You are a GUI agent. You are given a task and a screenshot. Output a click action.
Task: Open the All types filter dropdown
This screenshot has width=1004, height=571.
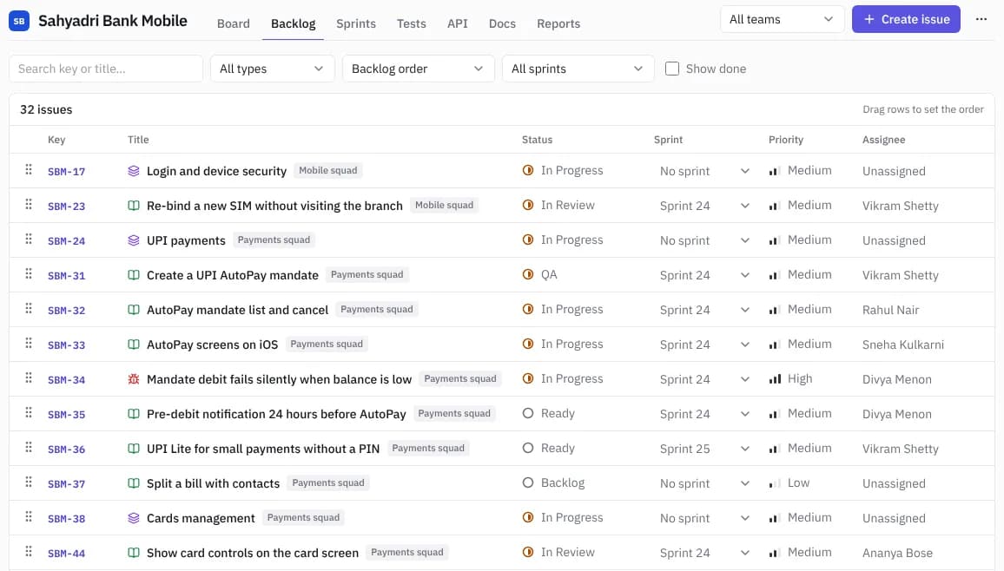[272, 69]
